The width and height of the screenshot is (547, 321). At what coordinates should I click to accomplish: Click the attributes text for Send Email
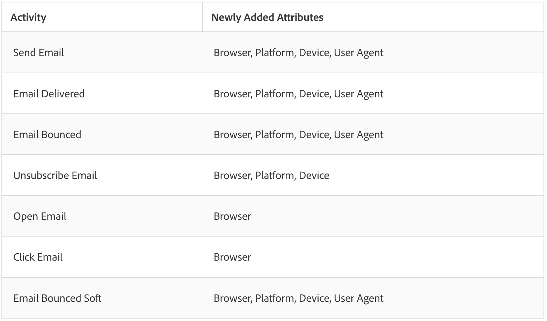(x=299, y=53)
